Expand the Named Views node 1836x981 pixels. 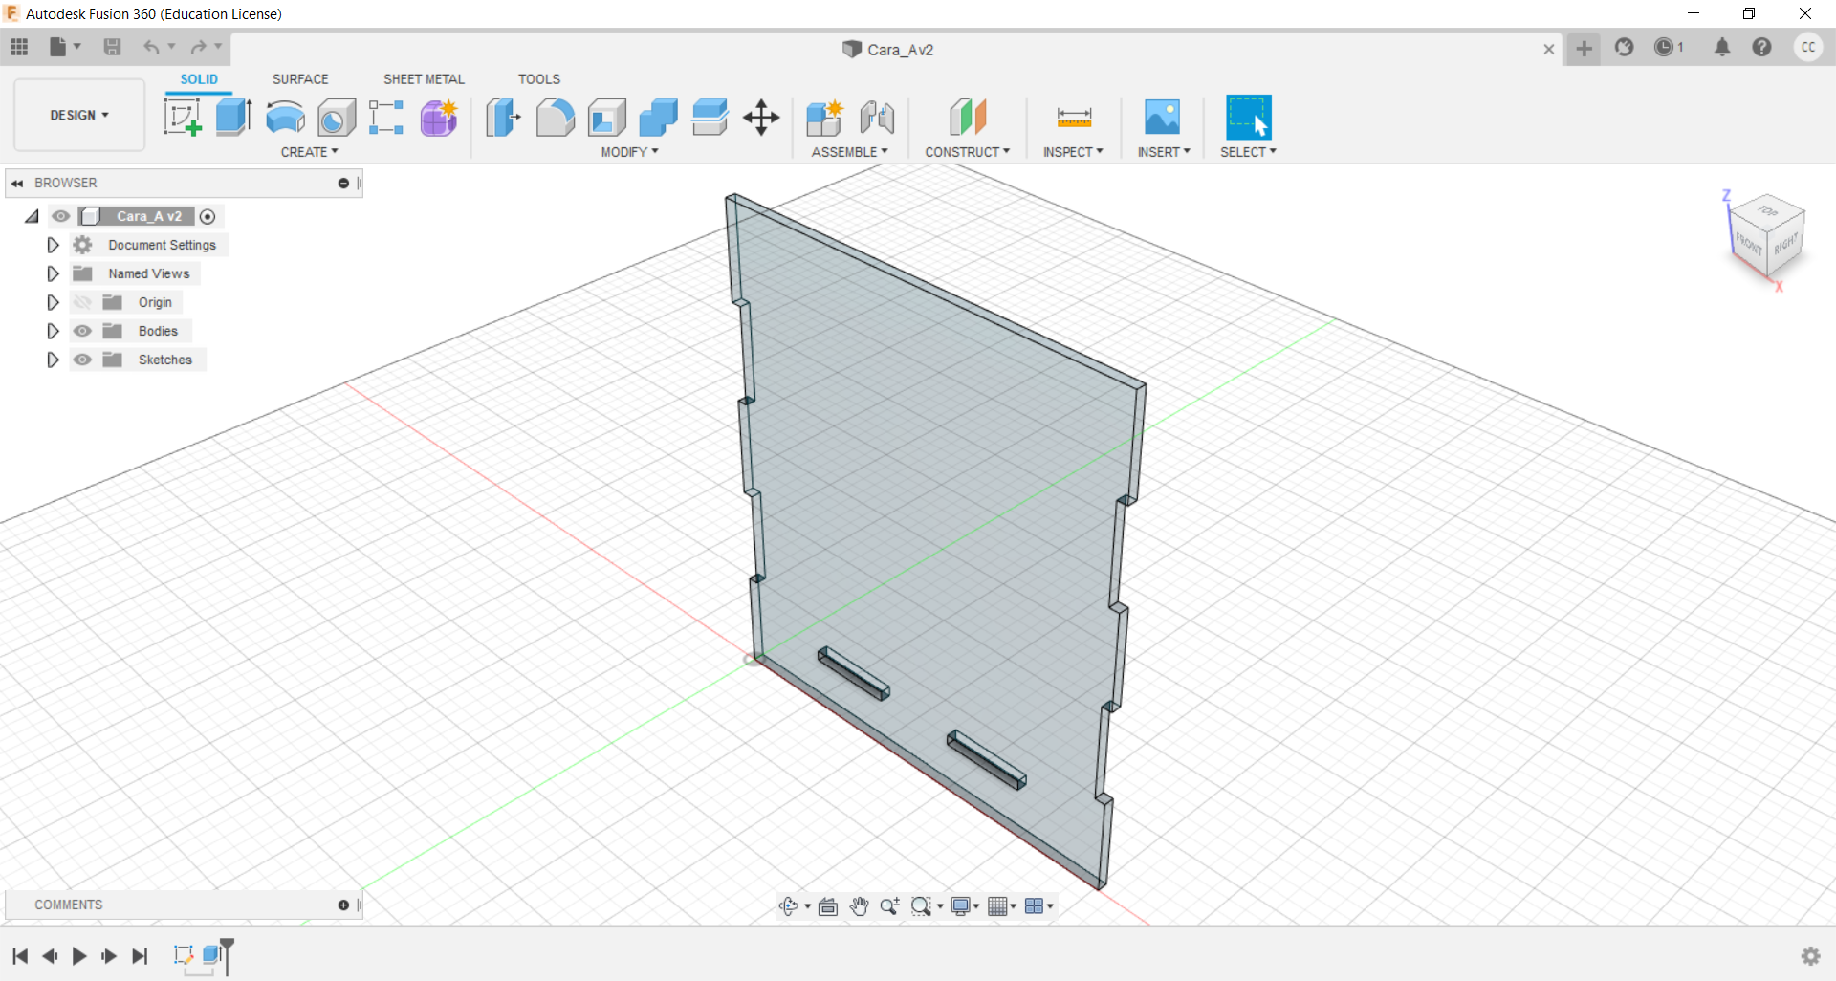click(x=53, y=273)
